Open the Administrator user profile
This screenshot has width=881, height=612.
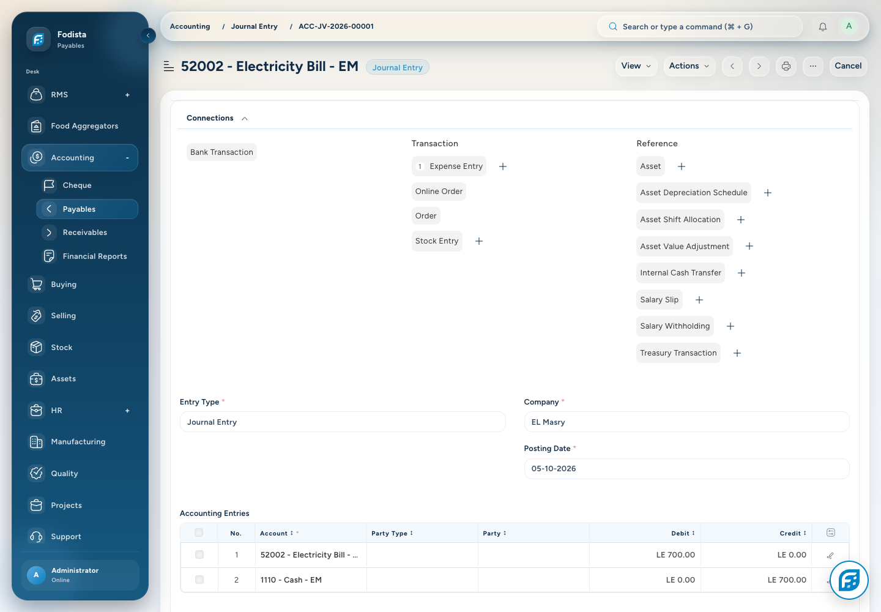[80, 575]
